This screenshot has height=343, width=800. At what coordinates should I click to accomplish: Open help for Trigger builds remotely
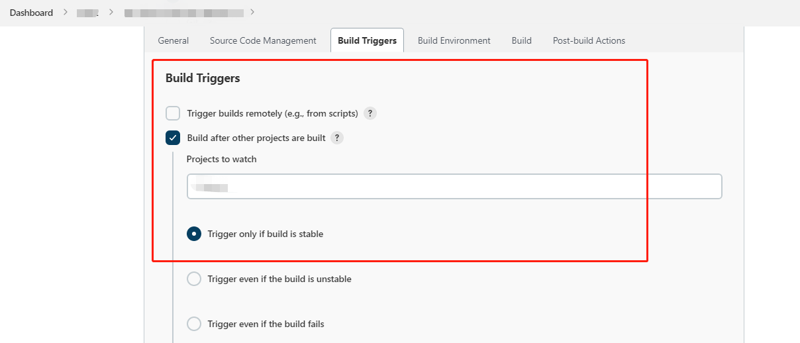coord(370,113)
